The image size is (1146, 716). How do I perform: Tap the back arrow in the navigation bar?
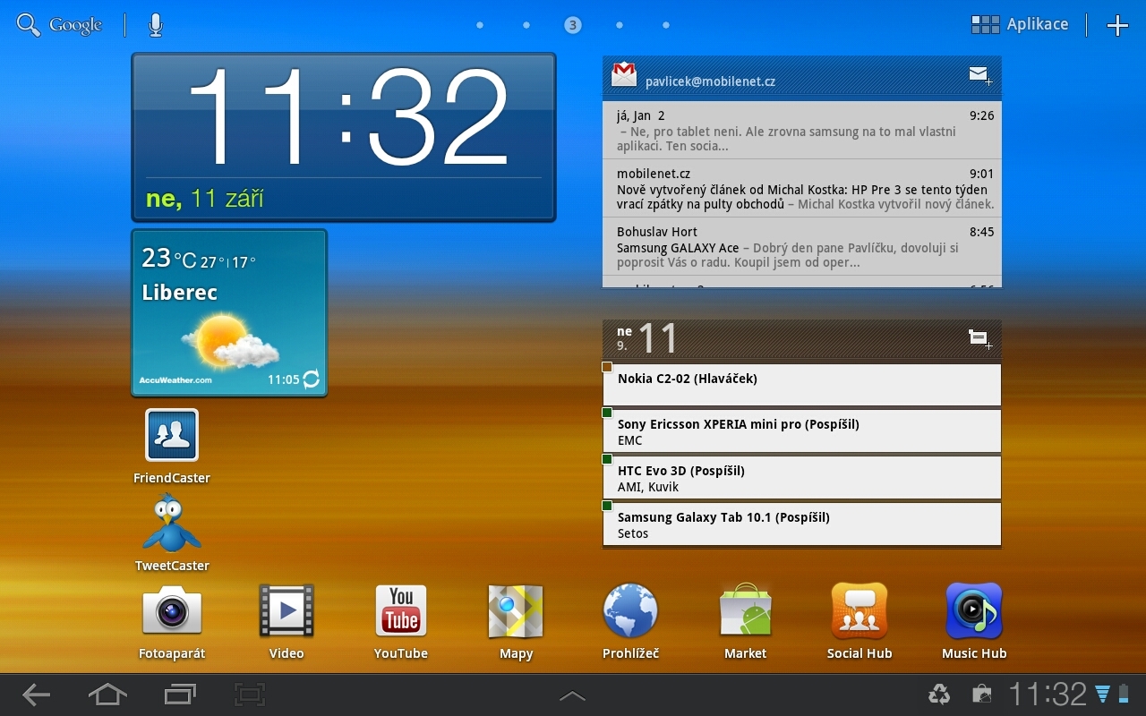pyautogui.click(x=36, y=694)
